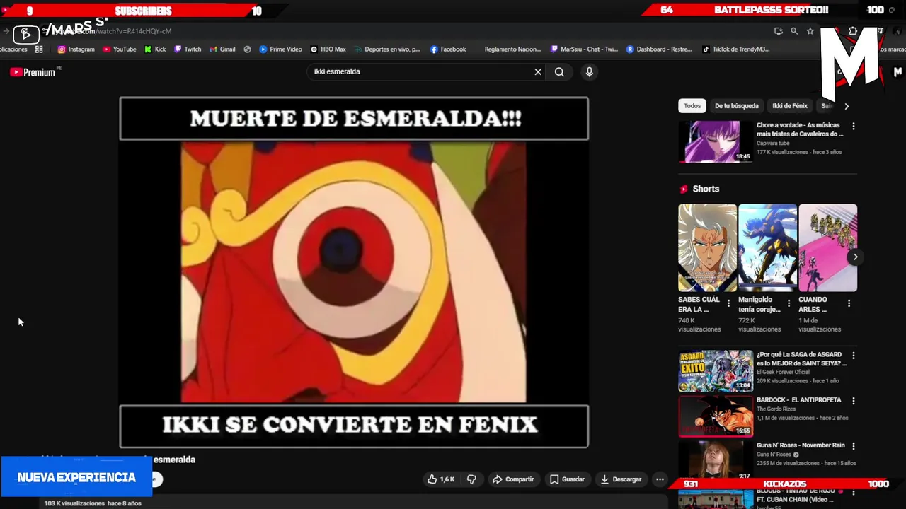
Task: Open options for 'BARDOCK - EL ANTIPROFETA'
Action: (853, 401)
